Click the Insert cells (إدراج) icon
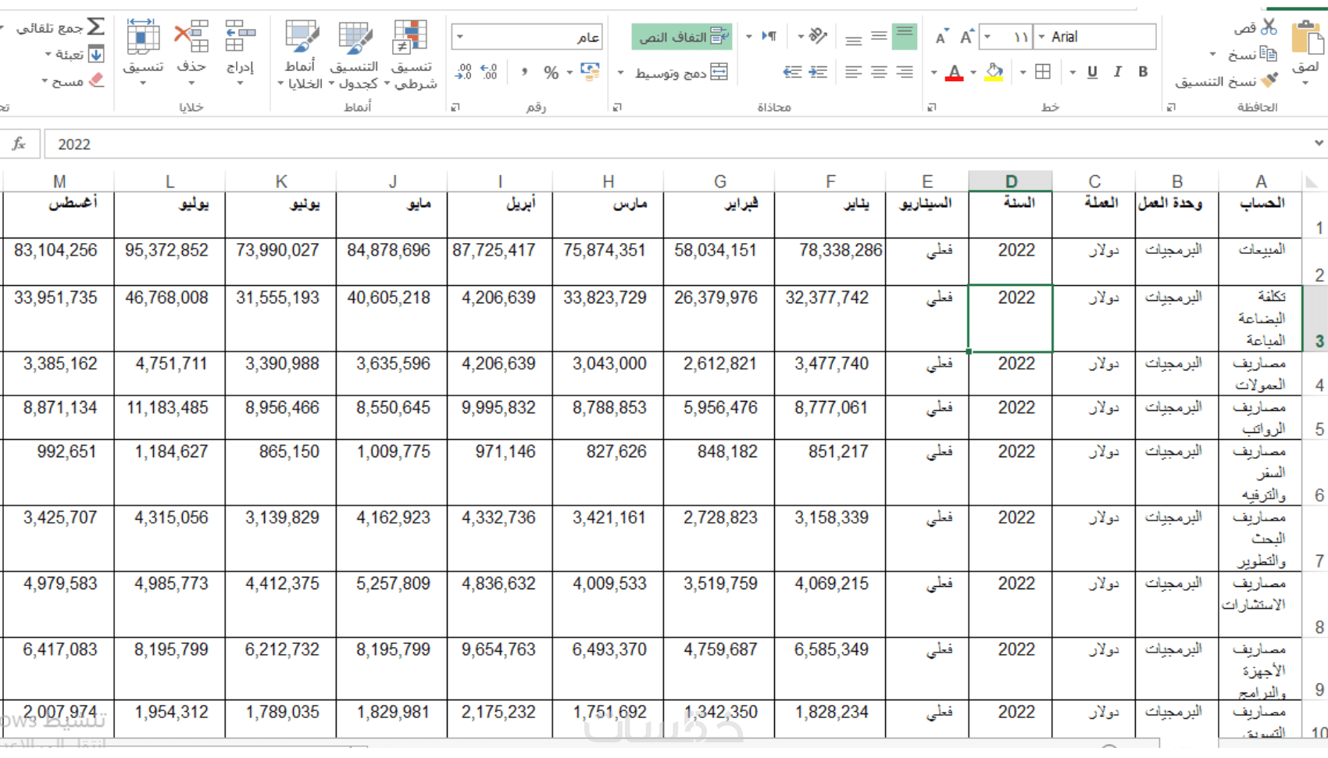The image size is (1328, 758). coord(240,36)
